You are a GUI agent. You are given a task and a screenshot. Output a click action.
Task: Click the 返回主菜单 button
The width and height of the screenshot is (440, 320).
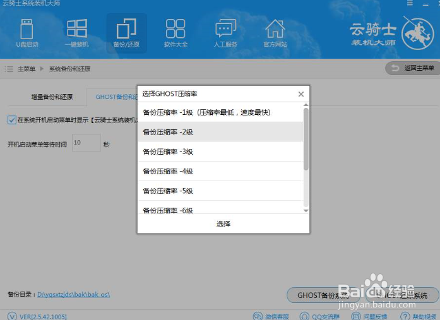tap(412, 68)
